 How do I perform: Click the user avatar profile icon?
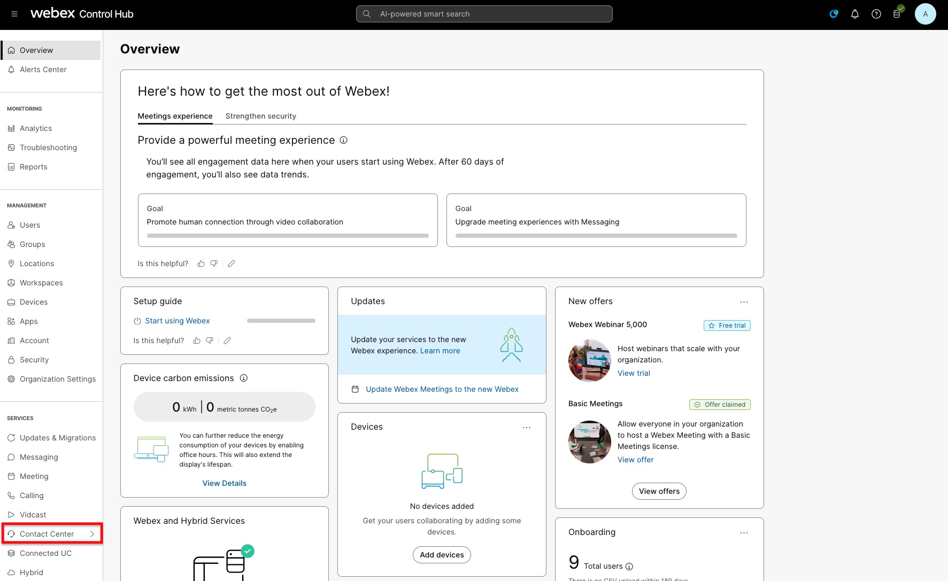tap(925, 14)
